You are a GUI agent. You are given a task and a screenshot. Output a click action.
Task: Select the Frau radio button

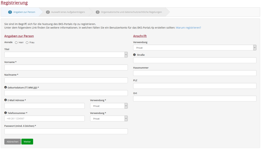pos(27,43)
